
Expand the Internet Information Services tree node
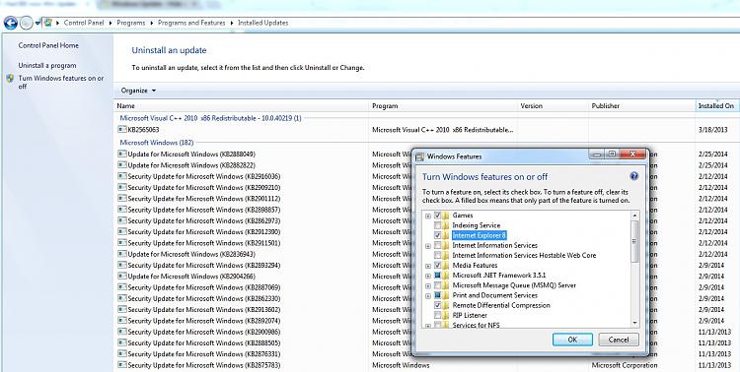point(428,245)
